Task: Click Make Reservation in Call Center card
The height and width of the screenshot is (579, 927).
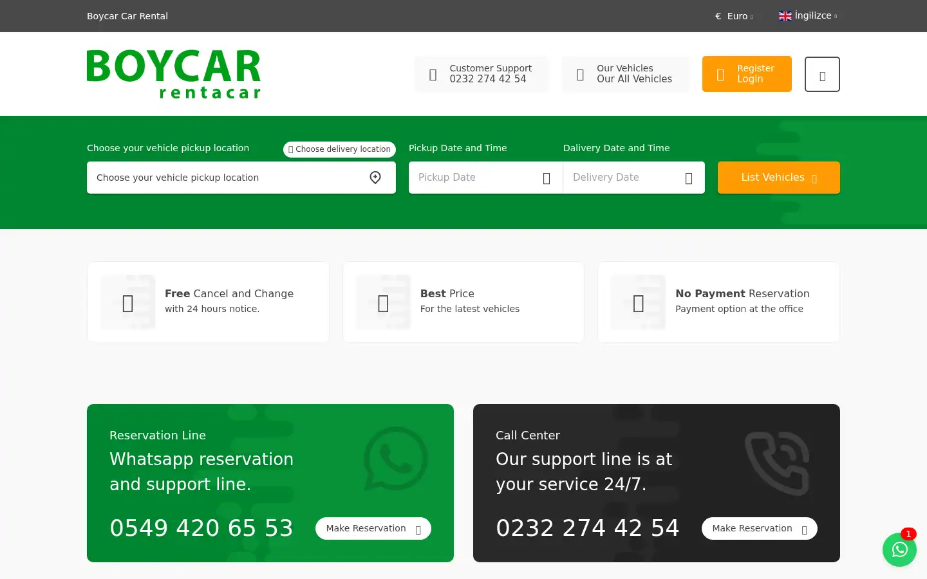Action: [x=760, y=528]
